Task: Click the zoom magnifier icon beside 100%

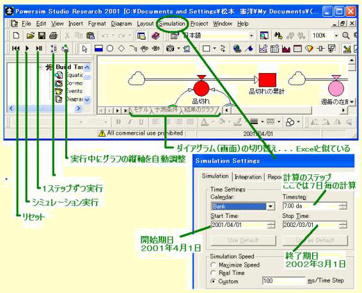Action: point(345,35)
